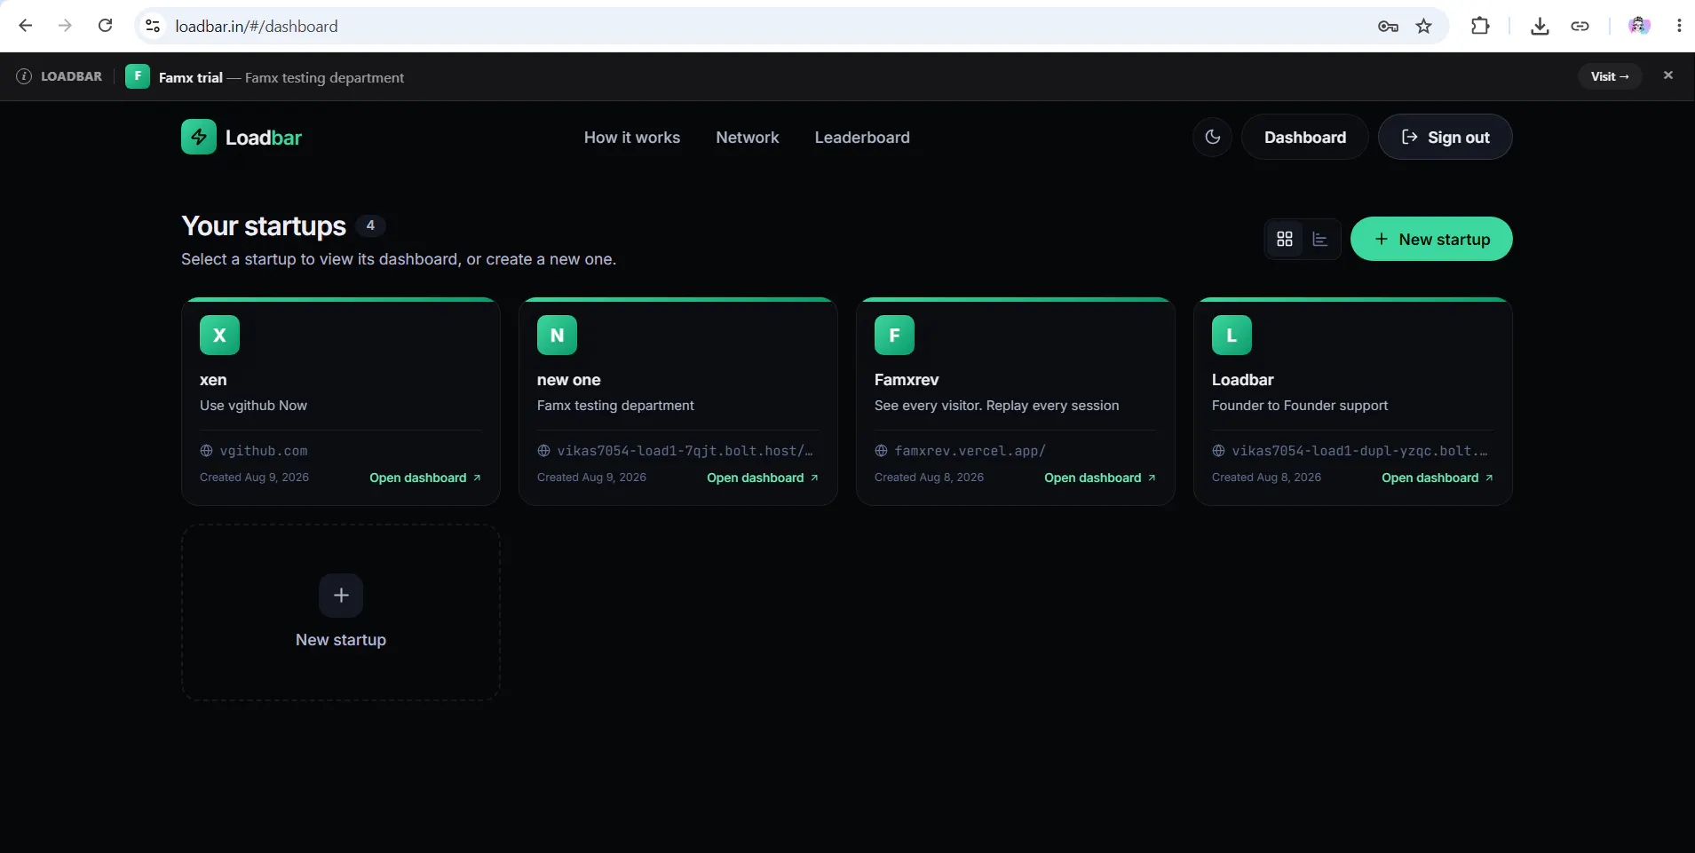Click the green New startup button

(x=1431, y=239)
